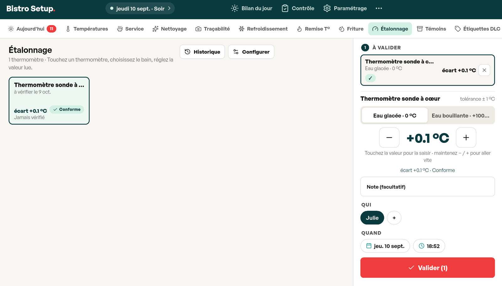Click the Historique button
The image size is (502, 286).
pyautogui.click(x=202, y=52)
